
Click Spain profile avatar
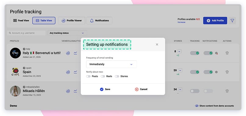[15, 72]
